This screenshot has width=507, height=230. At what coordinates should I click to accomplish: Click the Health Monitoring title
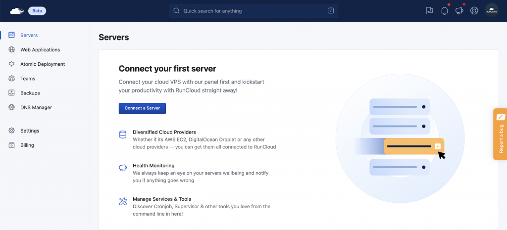tap(153, 165)
